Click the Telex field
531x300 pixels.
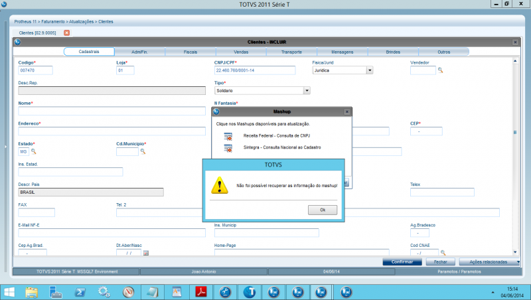click(442, 192)
